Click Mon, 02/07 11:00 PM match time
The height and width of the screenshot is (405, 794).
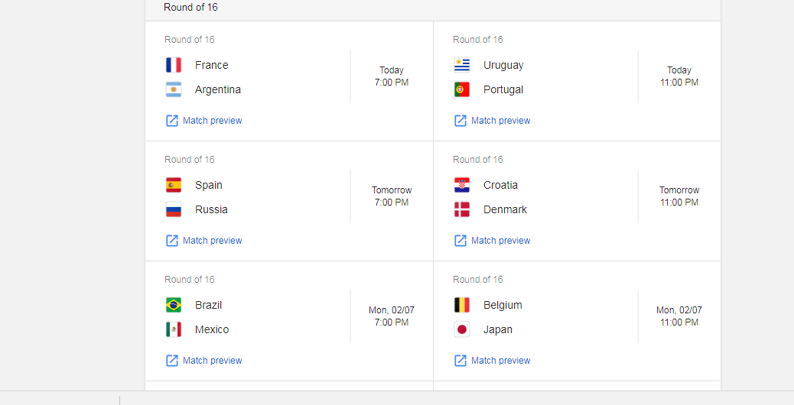(679, 316)
